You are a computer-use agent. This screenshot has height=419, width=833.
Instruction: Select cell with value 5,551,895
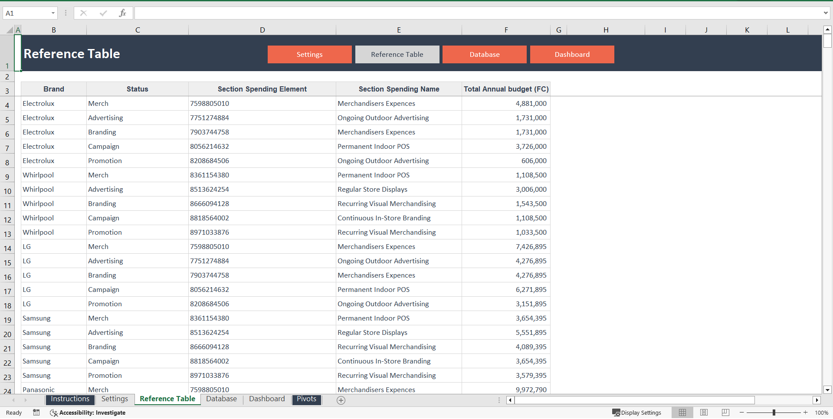pyautogui.click(x=506, y=332)
